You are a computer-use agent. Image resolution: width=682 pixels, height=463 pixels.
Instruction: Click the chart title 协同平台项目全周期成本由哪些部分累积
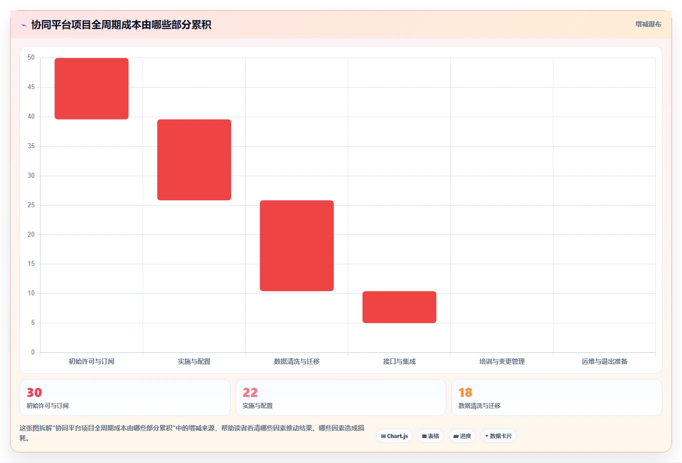121,25
